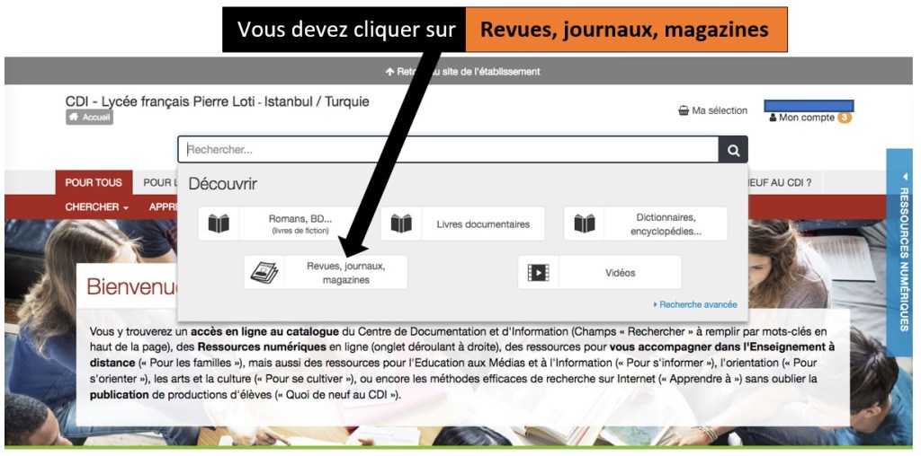Click the Accueil home button
This screenshot has height=456, width=921.
tap(89, 118)
